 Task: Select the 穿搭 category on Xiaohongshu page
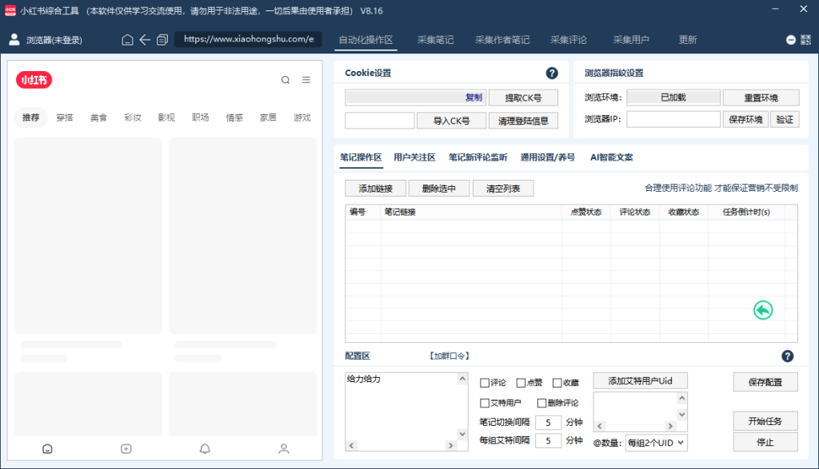(x=64, y=117)
